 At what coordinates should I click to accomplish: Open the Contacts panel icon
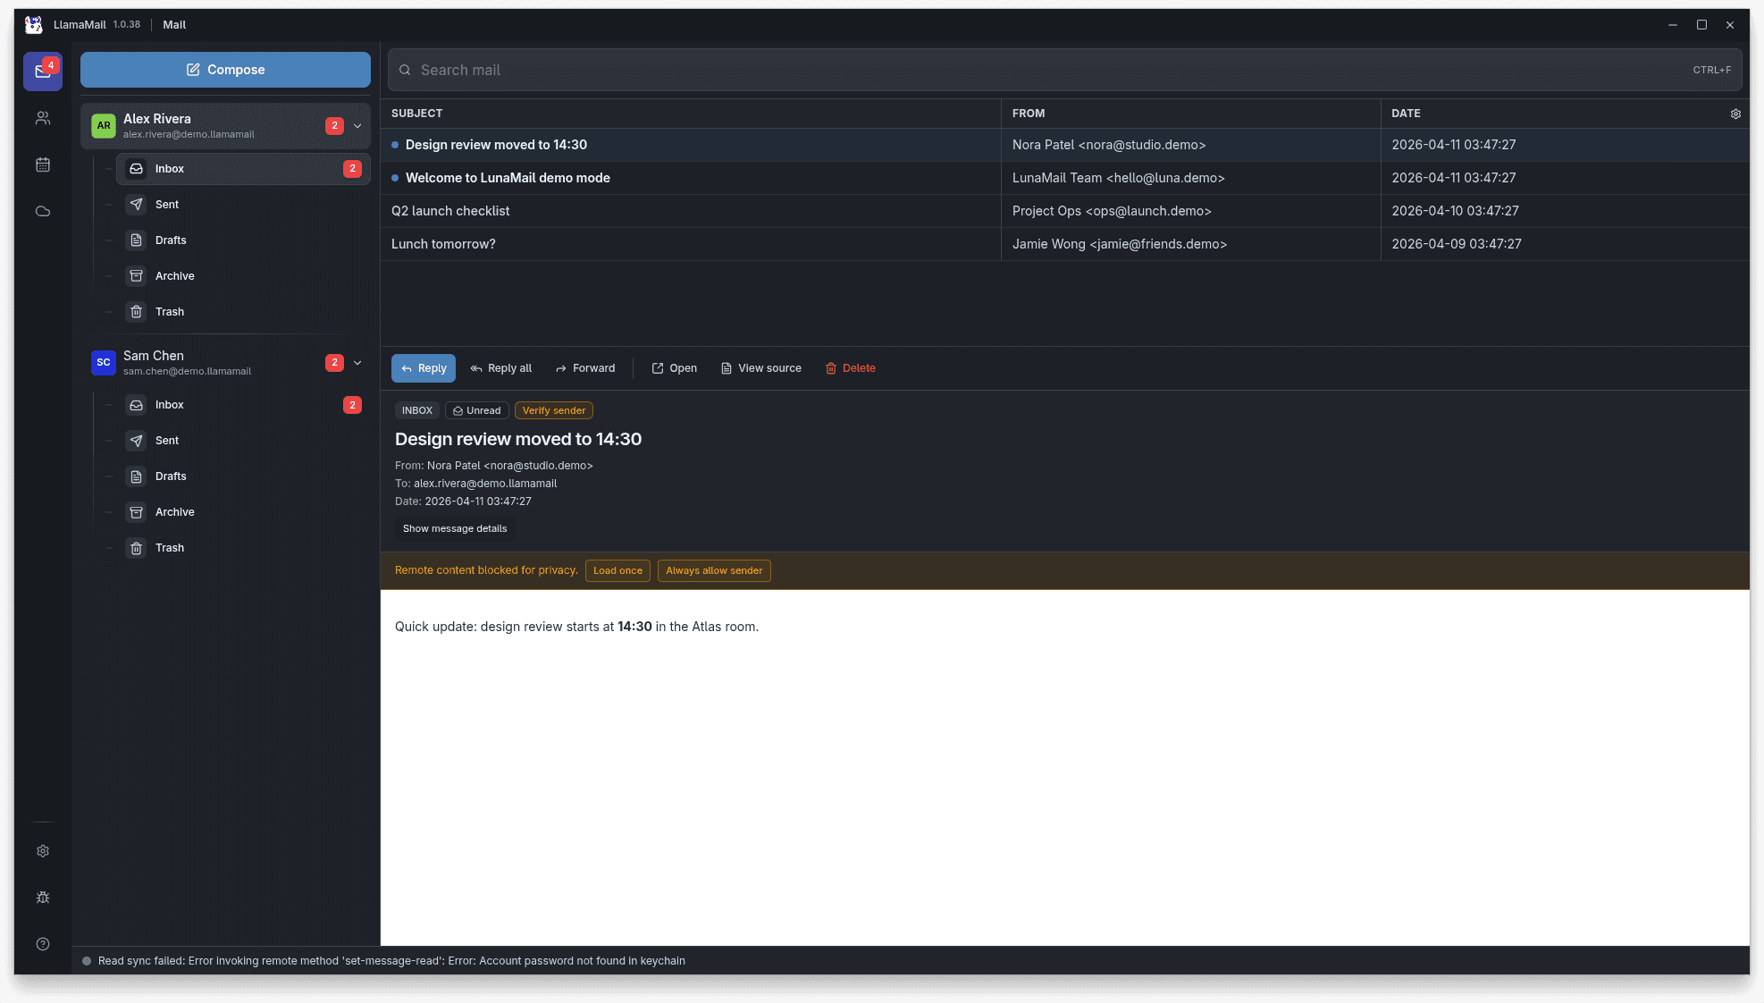click(x=42, y=117)
